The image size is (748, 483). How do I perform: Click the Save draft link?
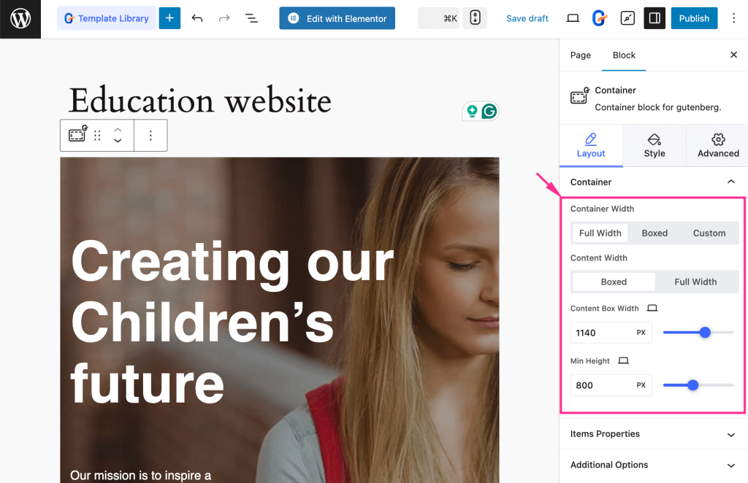pos(527,18)
